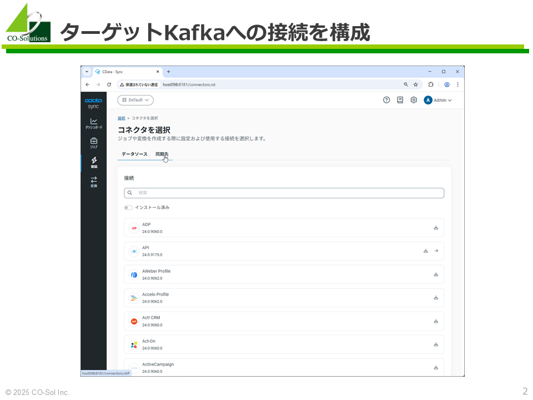Screen dimensions: 533x400
Task: Select the CData - Sync browser tab
Action: pos(128,72)
